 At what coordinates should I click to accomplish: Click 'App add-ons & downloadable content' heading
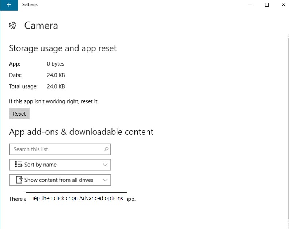81,132
